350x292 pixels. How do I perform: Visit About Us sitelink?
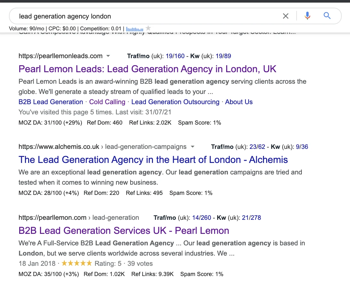coord(239,102)
